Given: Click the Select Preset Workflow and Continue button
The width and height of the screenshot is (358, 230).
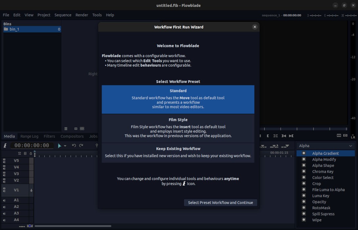Looking at the screenshot, I should (x=220, y=202).
